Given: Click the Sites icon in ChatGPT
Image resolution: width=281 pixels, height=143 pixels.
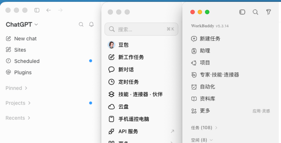Looking at the screenshot, I should [8, 50].
